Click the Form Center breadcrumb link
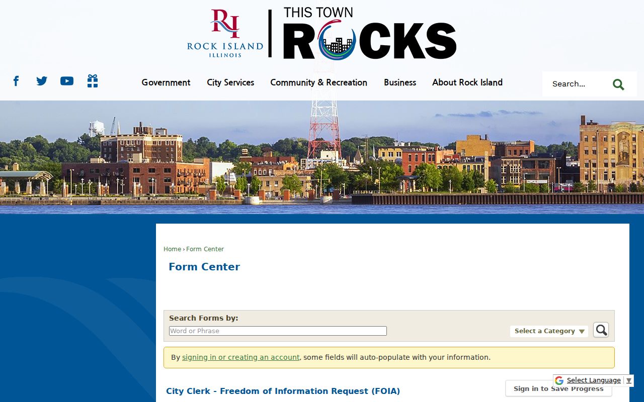644x402 pixels. click(x=205, y=249)
